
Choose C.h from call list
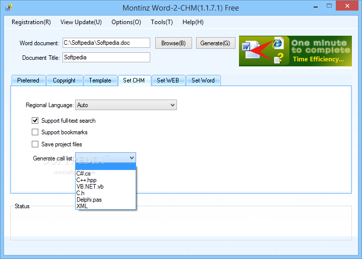105,193
